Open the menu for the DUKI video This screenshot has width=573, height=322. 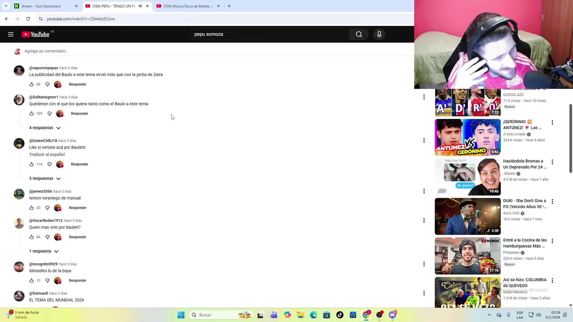(x=552, y=202)
